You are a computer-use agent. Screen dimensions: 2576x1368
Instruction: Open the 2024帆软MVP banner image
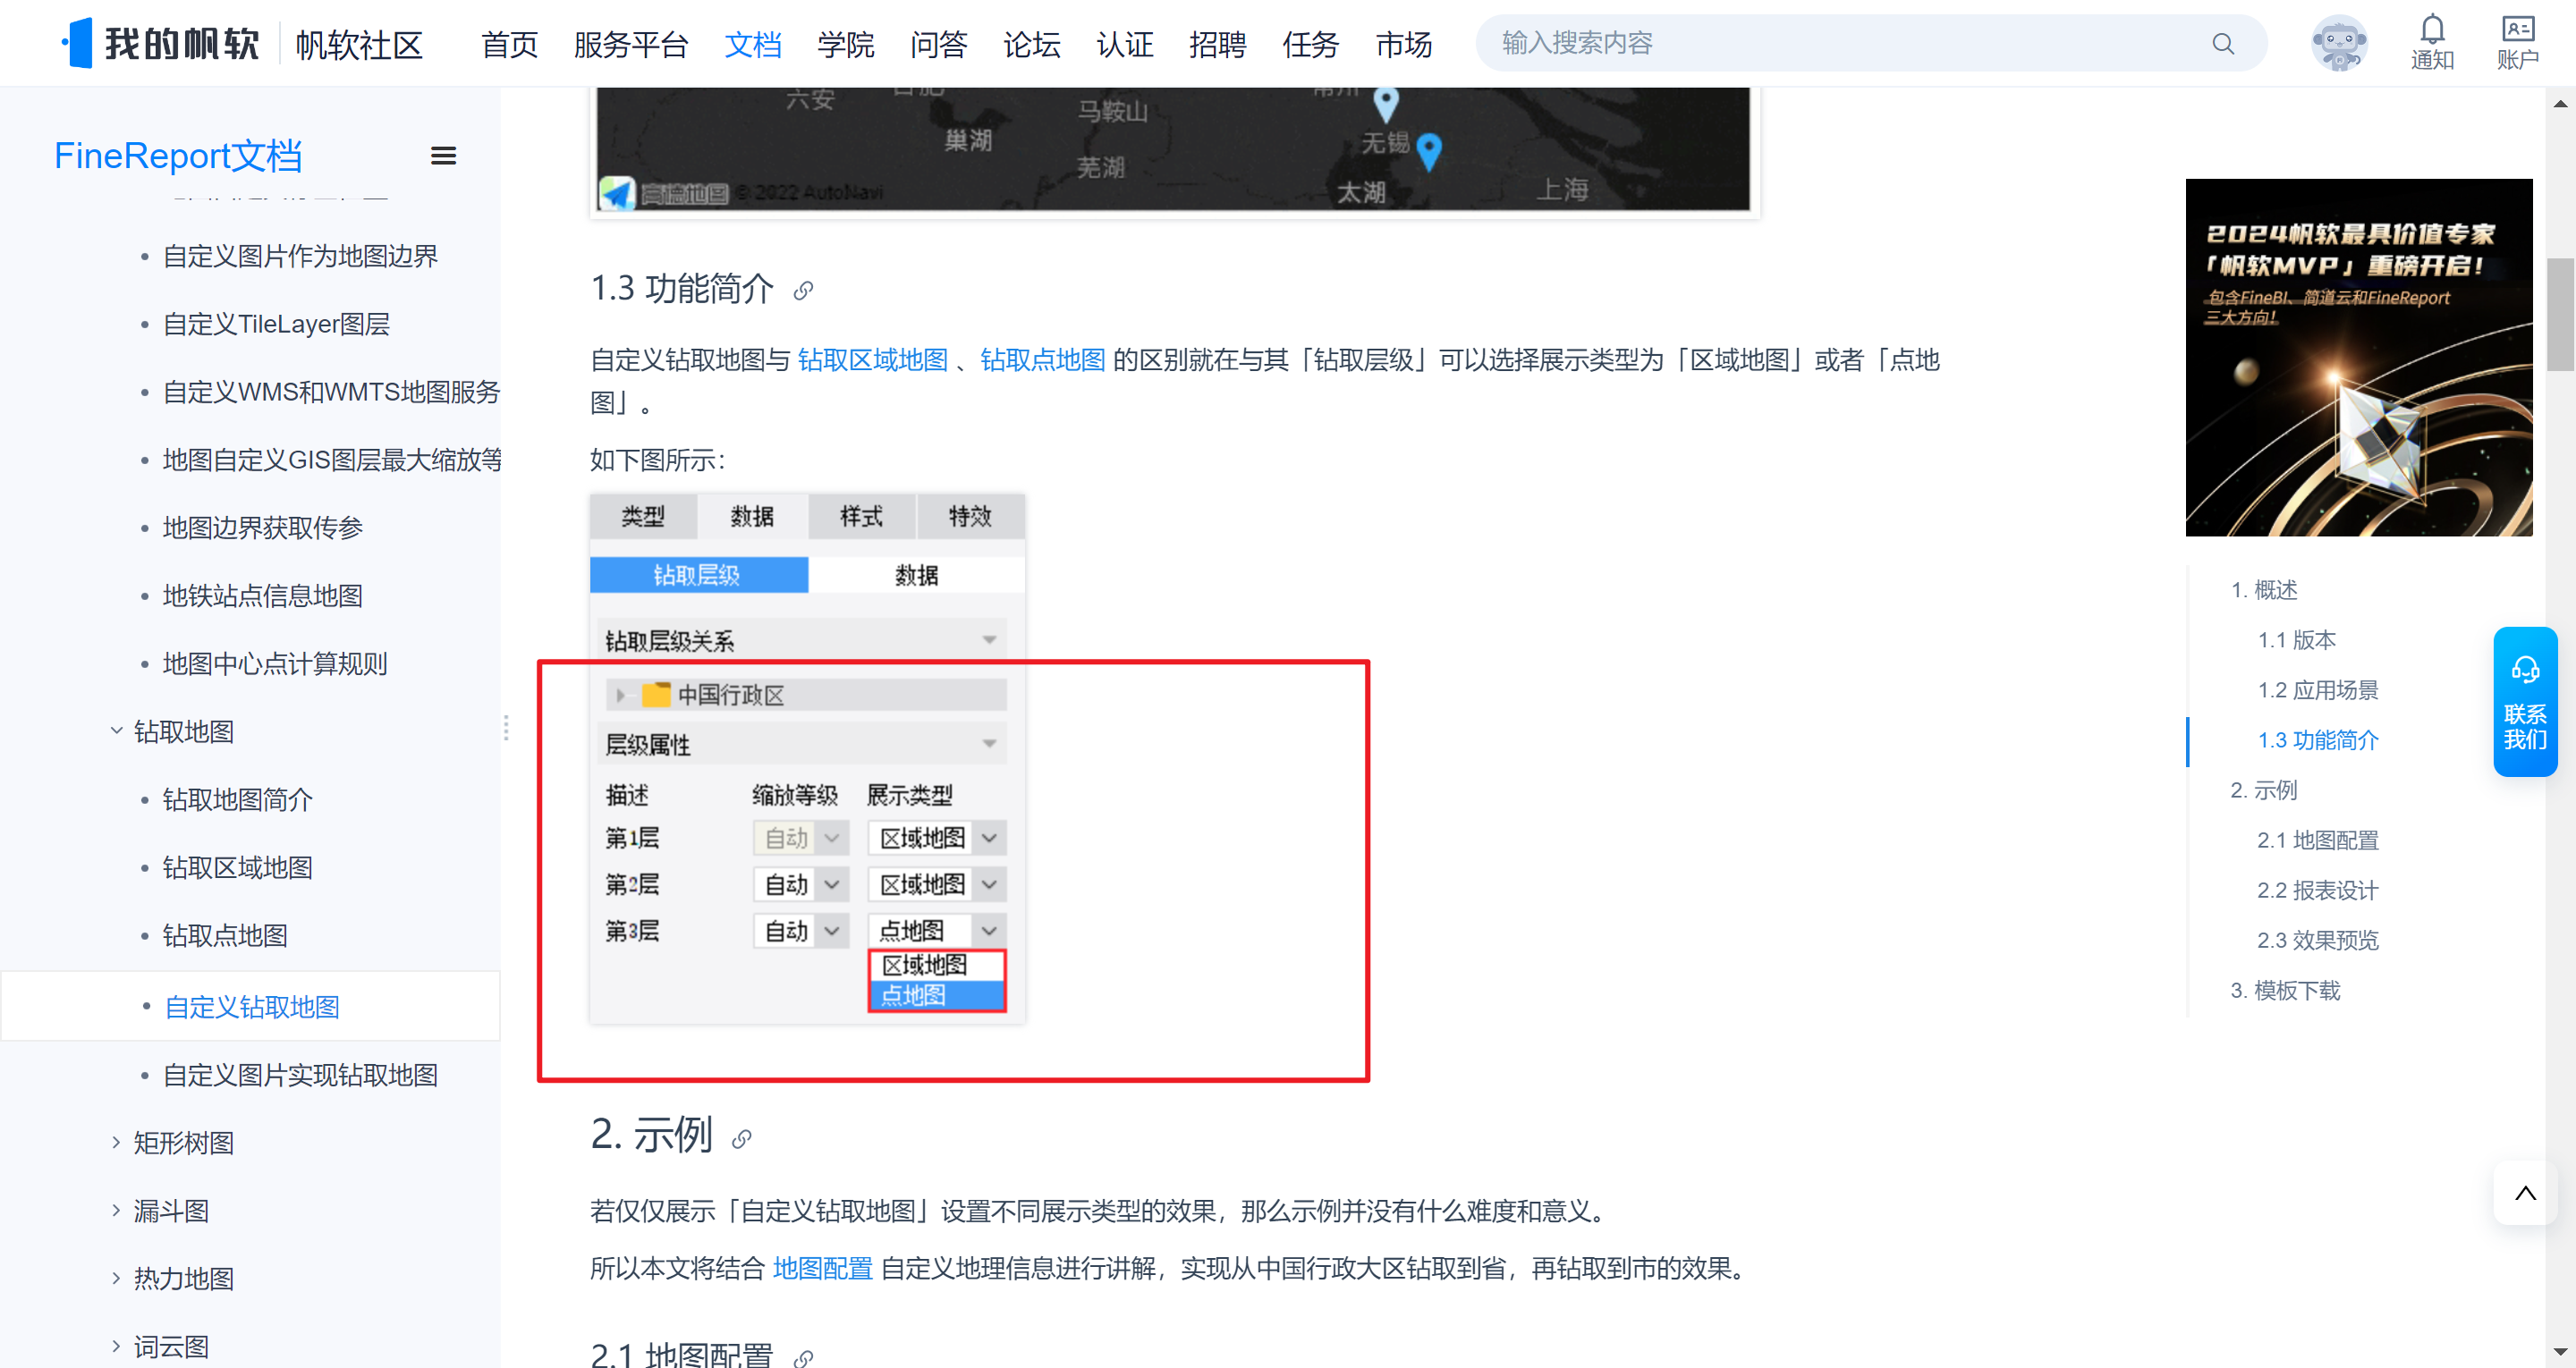coord(2359,357)
